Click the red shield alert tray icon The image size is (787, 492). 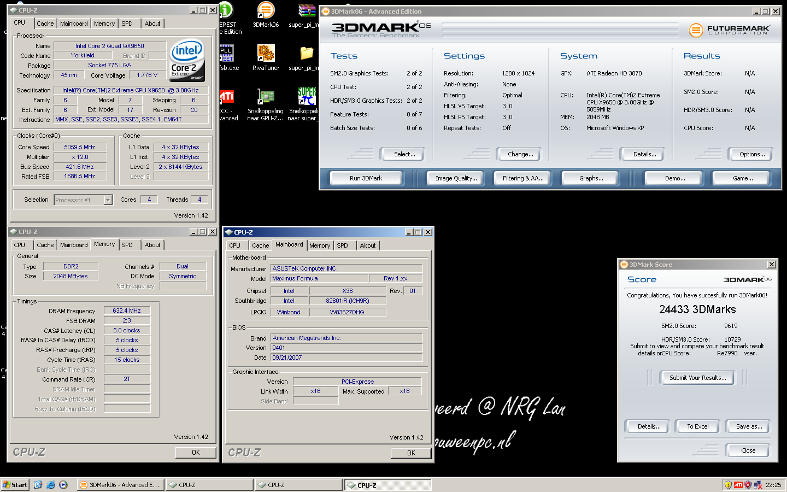[x=748, y=485]
